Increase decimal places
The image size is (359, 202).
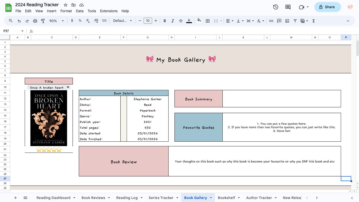tap(96, 21)
